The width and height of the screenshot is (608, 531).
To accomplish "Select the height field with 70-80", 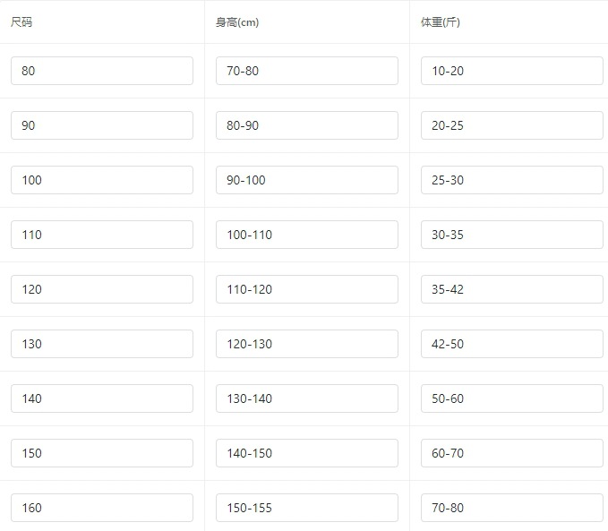I will tap(307, 71).
